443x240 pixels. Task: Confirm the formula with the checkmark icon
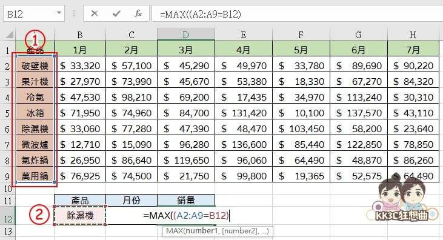tap(116, 13)
